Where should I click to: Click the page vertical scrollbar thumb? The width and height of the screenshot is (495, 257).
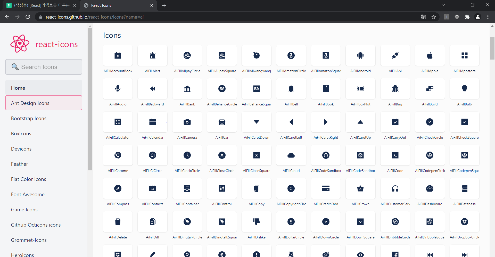pyautogui.click(x=492, y=48)
